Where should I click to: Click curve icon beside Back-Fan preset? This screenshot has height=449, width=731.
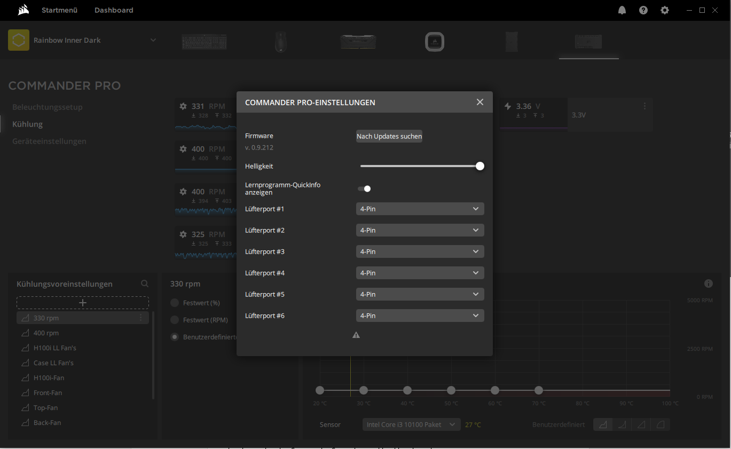coord(25,423)
